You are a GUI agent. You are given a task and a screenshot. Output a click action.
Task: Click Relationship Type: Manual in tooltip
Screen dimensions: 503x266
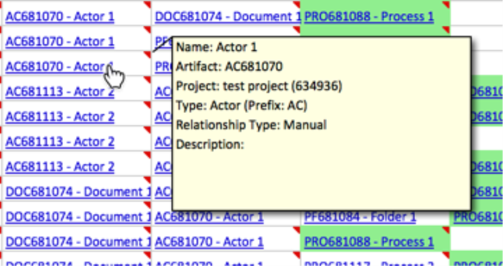(x=251, y=125)
